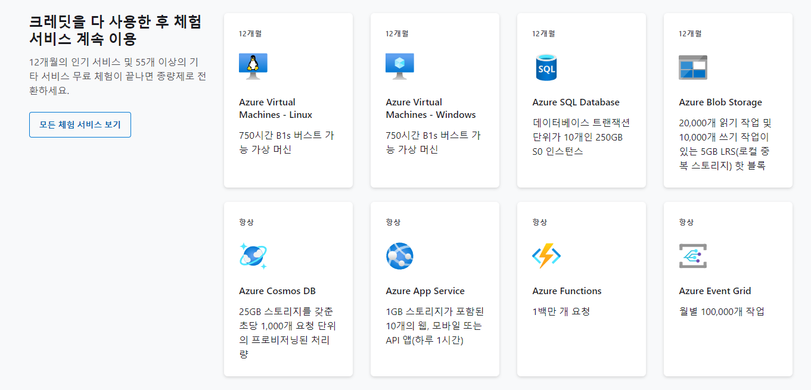Open the Azure SQL Database title
Viewport: 811px width, 390px height.
576,102
